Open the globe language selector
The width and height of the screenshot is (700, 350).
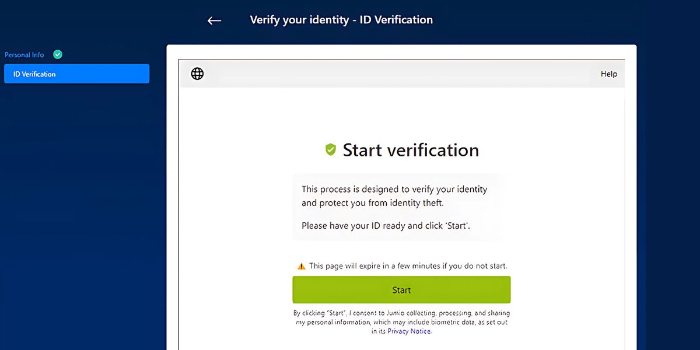(x=197, y=73)
